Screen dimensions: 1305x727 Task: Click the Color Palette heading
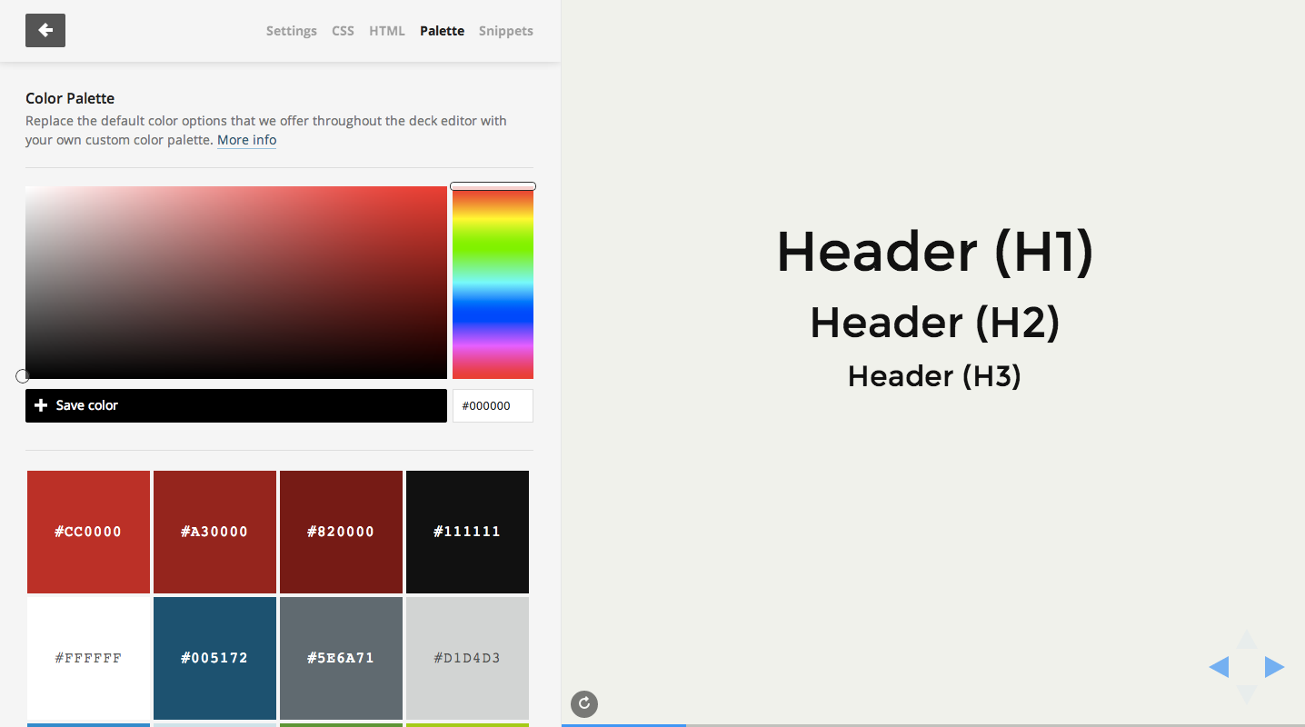click(70, 98)
